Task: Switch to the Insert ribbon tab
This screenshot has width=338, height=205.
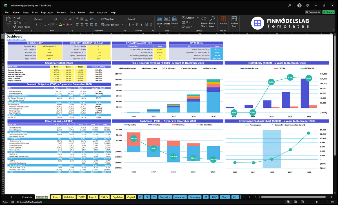Action: (26, 12)
